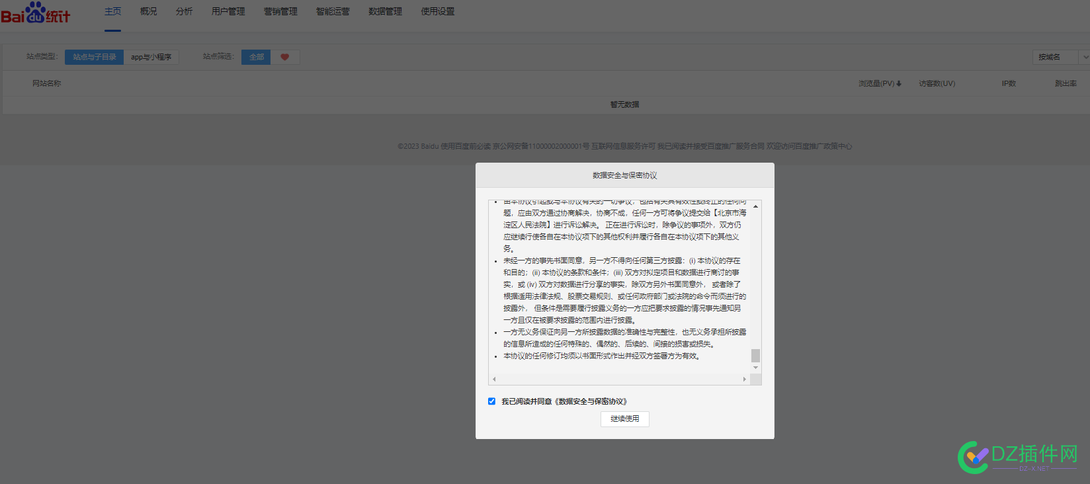Click the scroll down arrow in agreement box

755,368
